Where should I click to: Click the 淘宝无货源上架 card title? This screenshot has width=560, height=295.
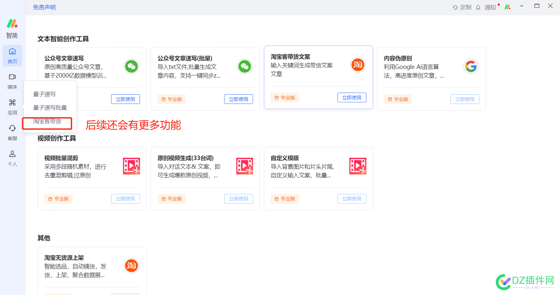64,258
